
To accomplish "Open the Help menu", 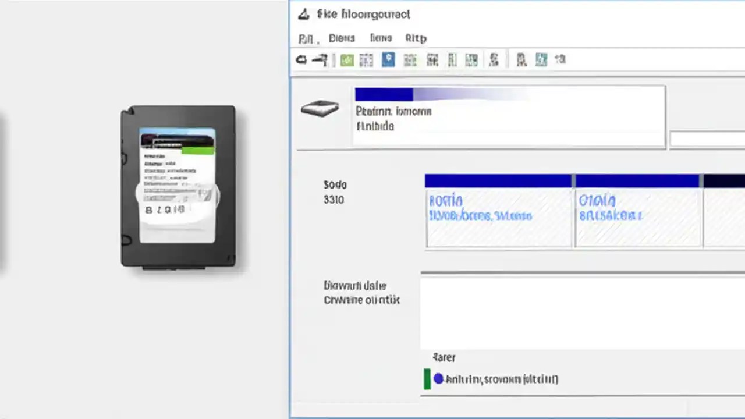I will (416, 38).
